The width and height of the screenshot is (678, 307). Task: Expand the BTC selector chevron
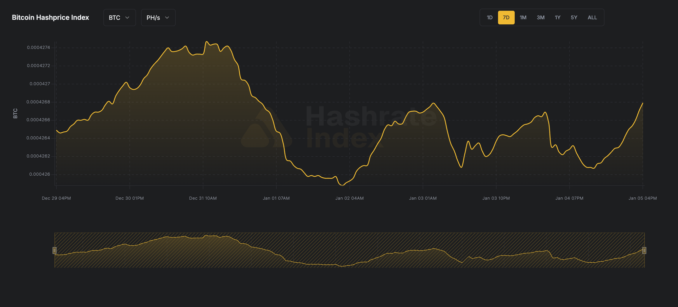click(127, 18)
